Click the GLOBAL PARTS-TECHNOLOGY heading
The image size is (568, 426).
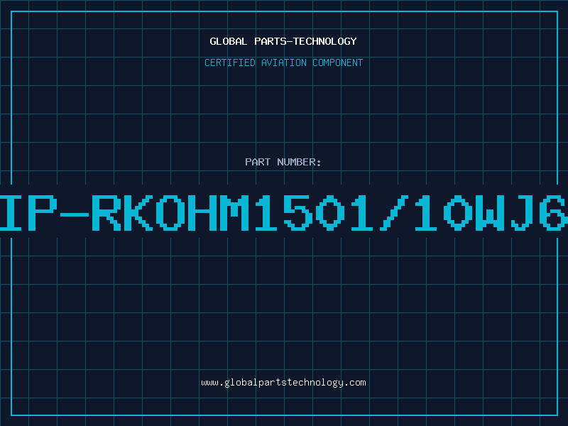(283, 41)
